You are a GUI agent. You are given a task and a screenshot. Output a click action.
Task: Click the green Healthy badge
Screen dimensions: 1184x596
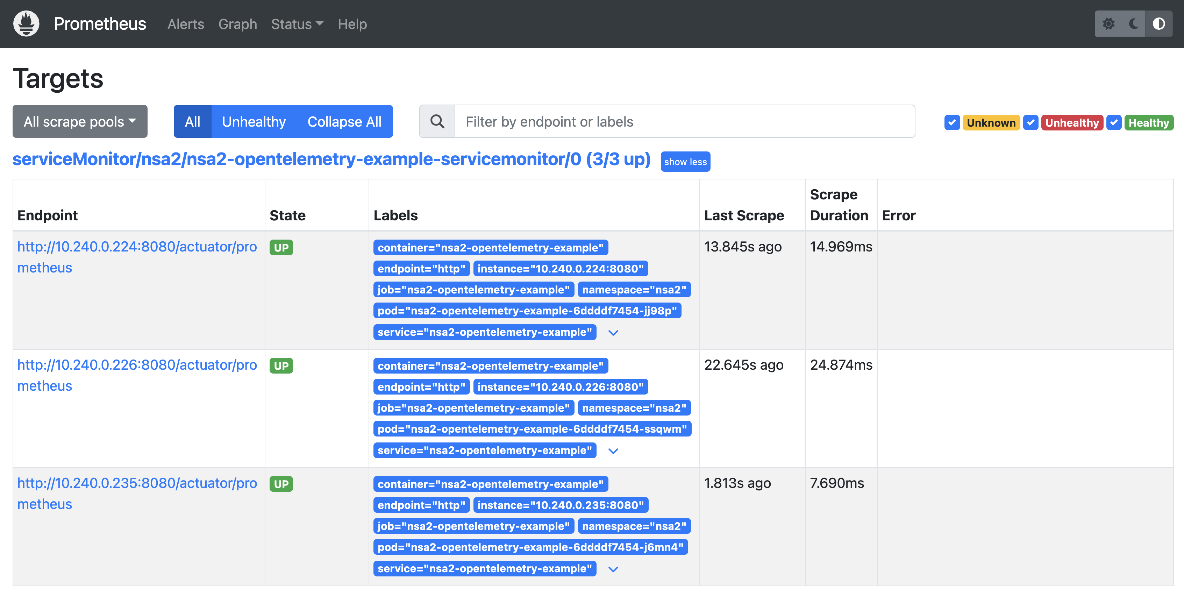pyautogui.click(x=1149, y=123)
